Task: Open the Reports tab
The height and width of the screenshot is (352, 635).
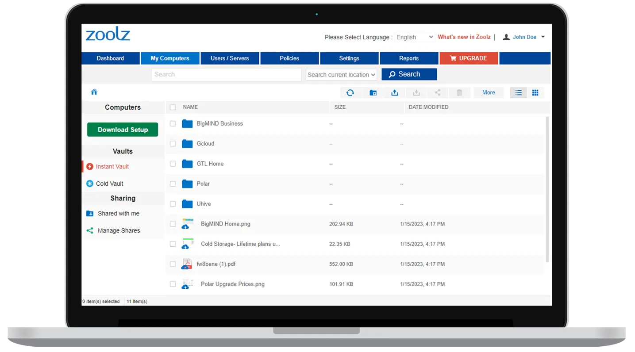Action: point(409,58)
